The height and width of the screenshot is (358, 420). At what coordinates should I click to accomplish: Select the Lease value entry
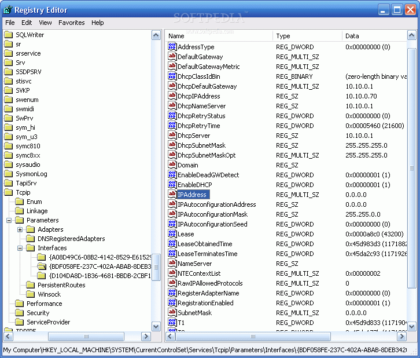click(x=186, y=234)
